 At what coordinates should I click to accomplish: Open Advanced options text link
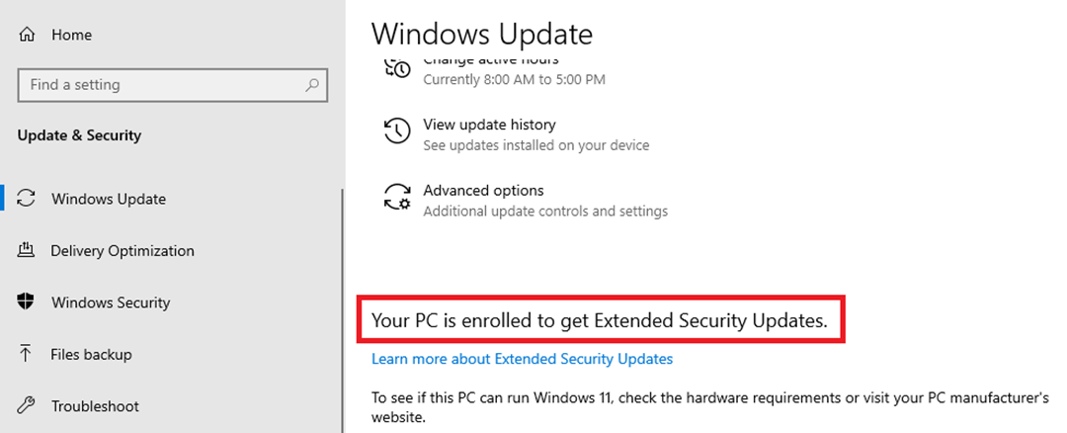(x=483, y=190)
